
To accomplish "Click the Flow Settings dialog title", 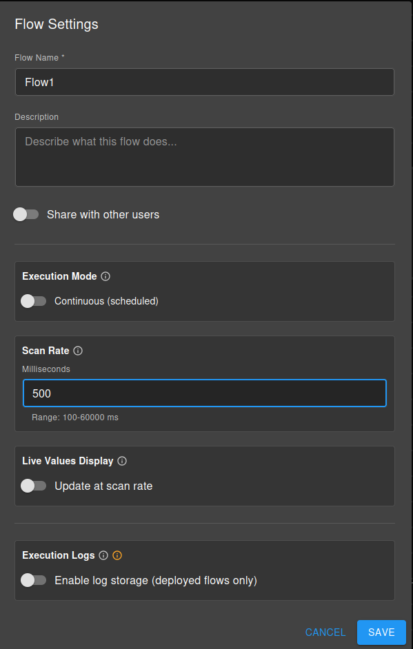I will point(56,24).
